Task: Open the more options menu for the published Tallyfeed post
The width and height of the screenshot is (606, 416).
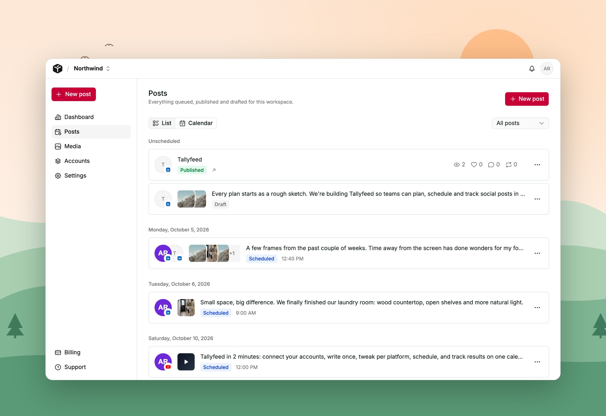Action: click(x=537, y=165)
